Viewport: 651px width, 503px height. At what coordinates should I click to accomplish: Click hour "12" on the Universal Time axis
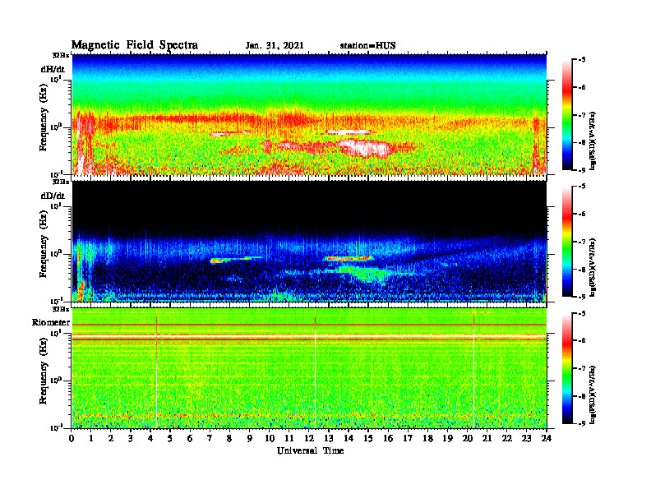(x=308, y=438)
